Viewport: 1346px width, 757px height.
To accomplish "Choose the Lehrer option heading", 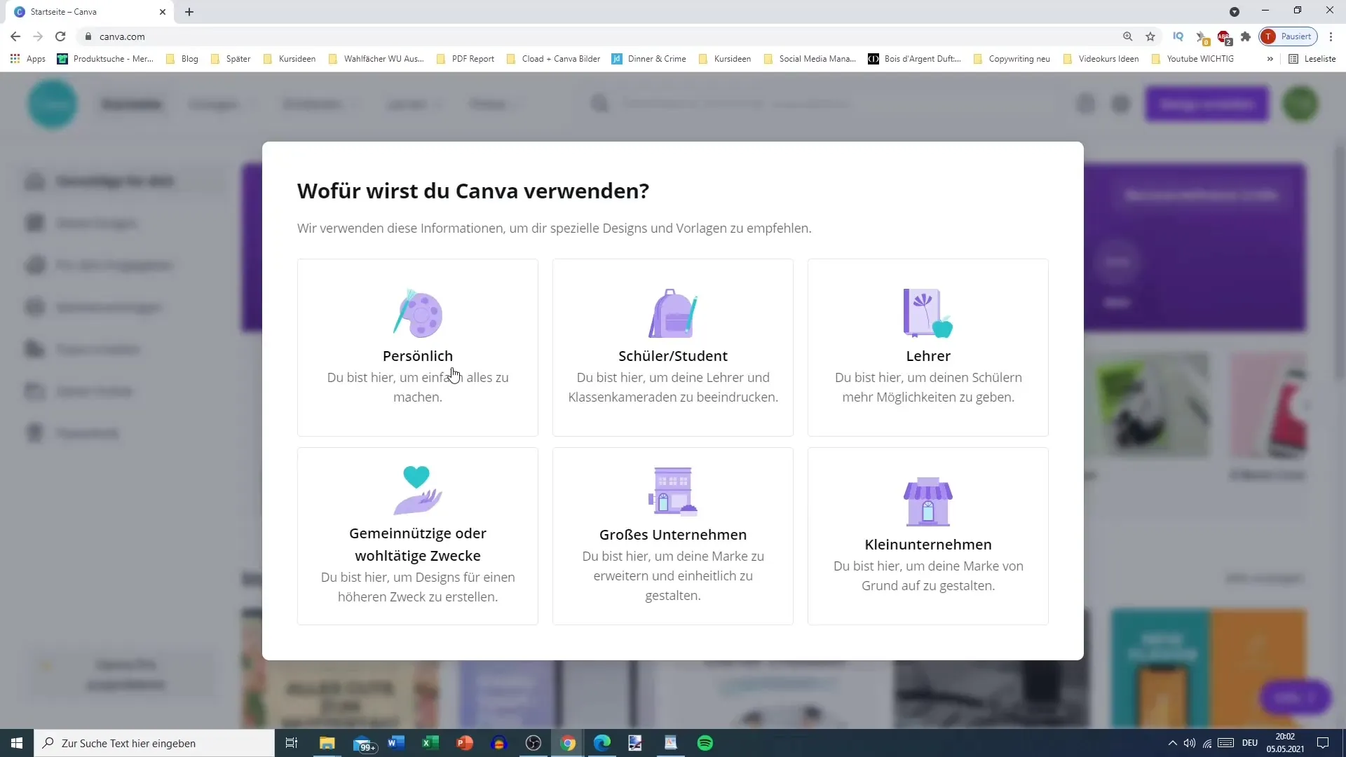I will 928,356.
